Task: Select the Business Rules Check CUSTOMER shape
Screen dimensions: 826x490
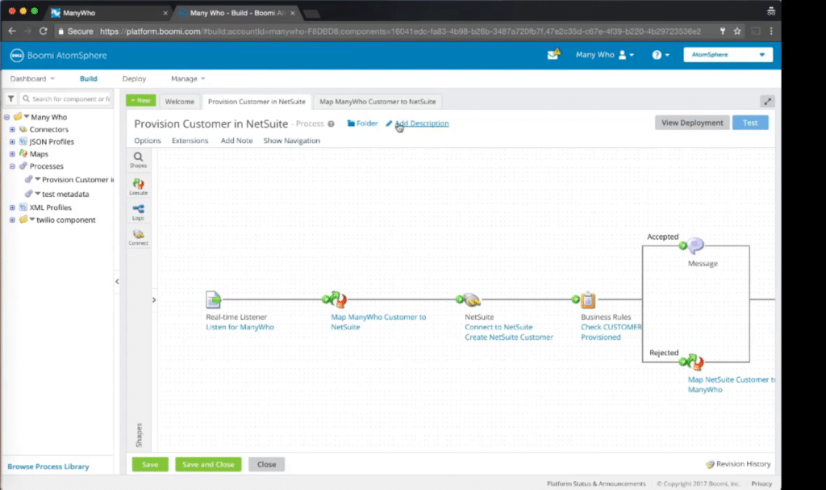Action: [x=588, y=299]
